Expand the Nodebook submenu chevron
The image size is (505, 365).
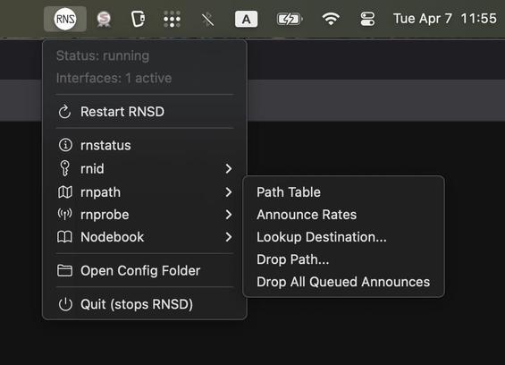[x=229, y=237]
